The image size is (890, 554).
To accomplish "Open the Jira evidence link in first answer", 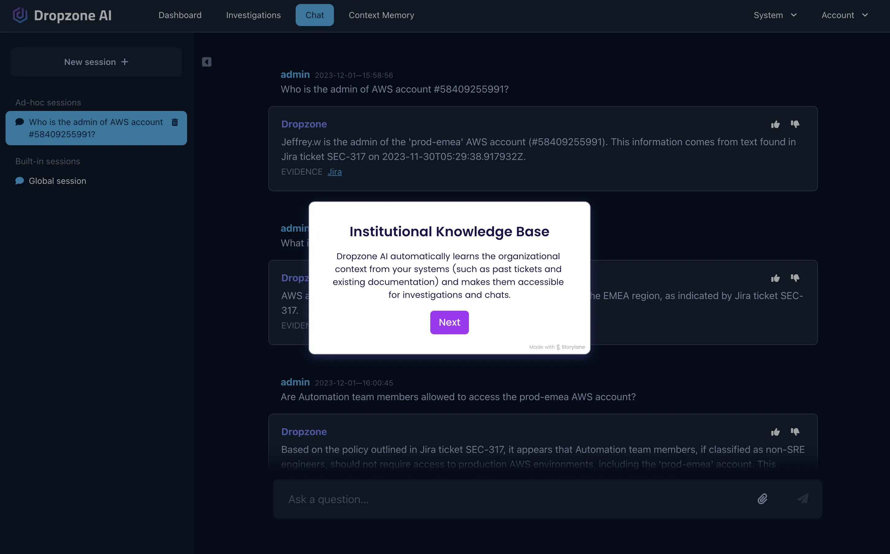I will click(x=334, y=172).
